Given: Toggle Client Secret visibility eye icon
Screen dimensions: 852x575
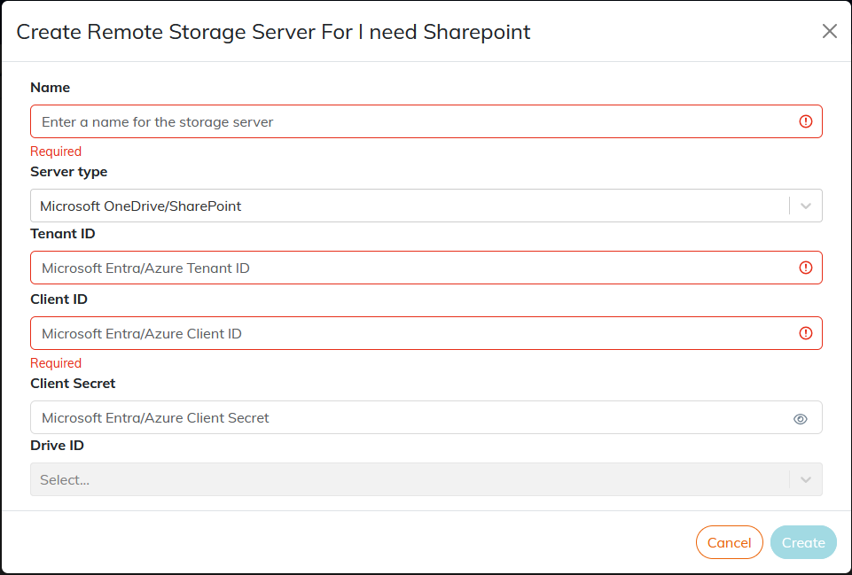Looking at the screenshot, I should [x=800, y=419].
